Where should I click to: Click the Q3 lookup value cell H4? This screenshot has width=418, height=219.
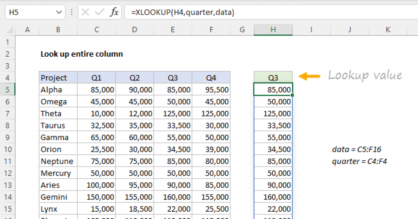[273, 78]
